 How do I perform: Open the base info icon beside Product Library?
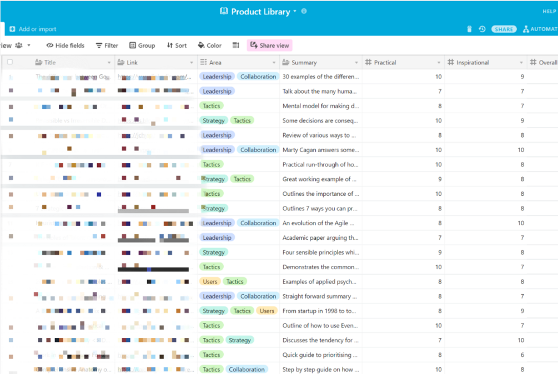click(304, 11)
